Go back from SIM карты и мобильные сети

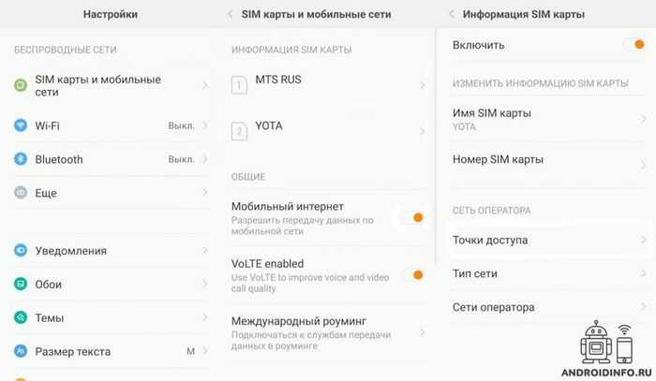pos(230,14)
